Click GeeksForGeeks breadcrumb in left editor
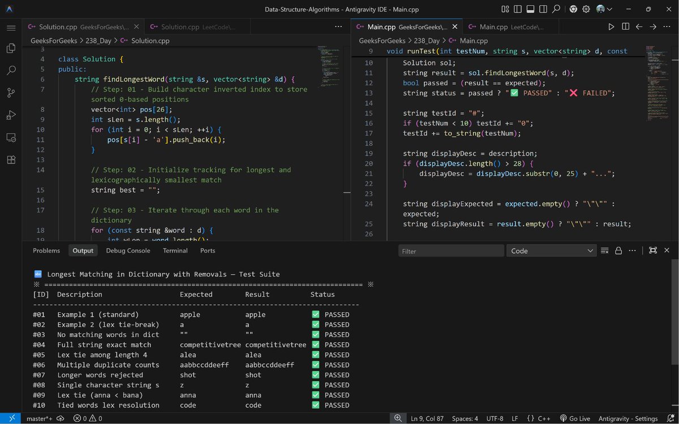This screenshot has width=679, height=424. click(x=54, y=41)
